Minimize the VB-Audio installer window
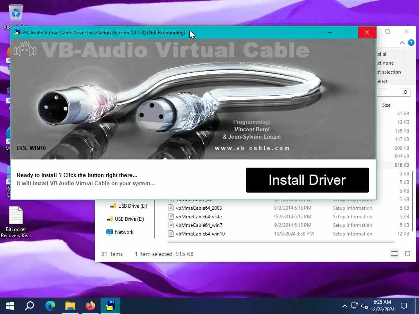The width and height of the screenshot is (419, 314). (330, 32)
